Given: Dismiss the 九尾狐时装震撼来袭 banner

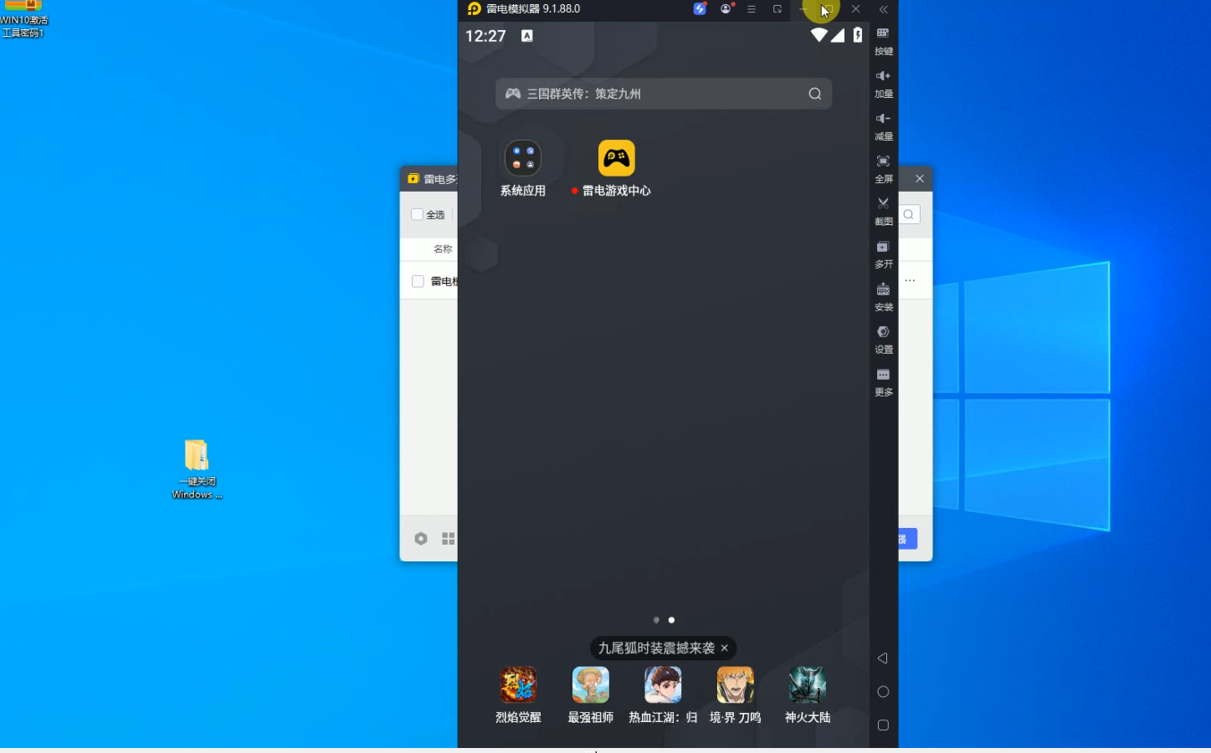Looking at the screenshot, I should [725, 648].
